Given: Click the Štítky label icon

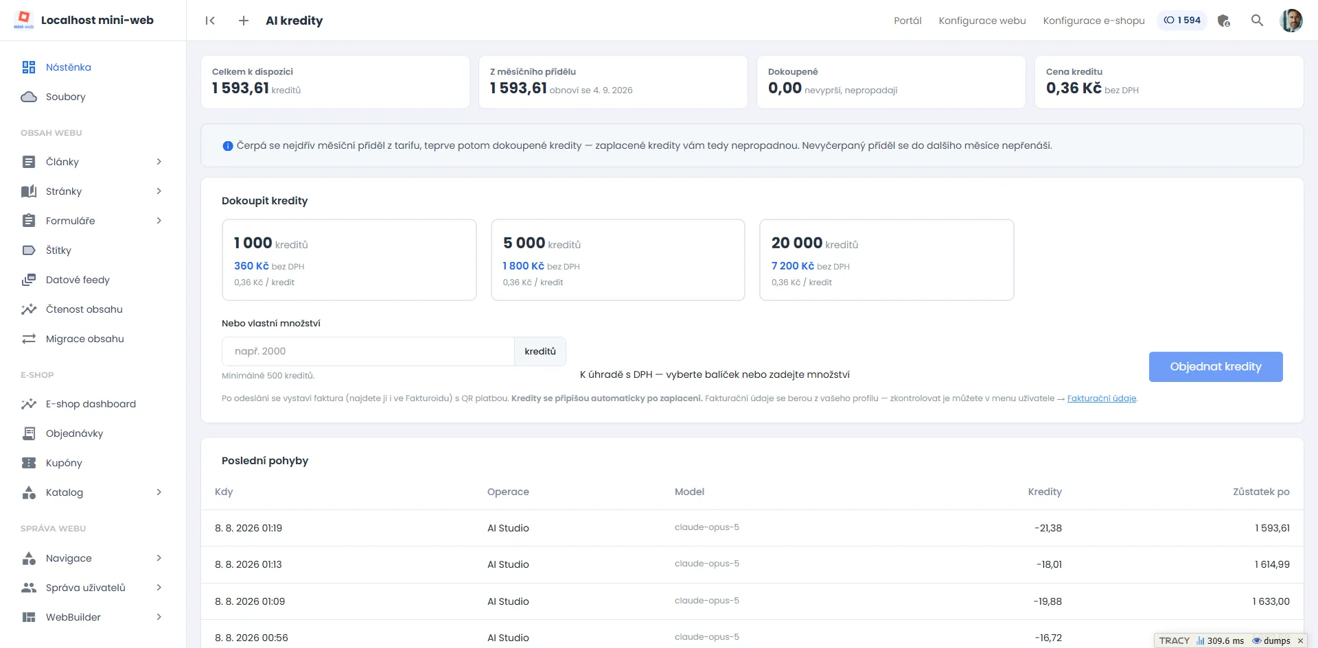Looking at the screenshot, I should pos(29,250).
